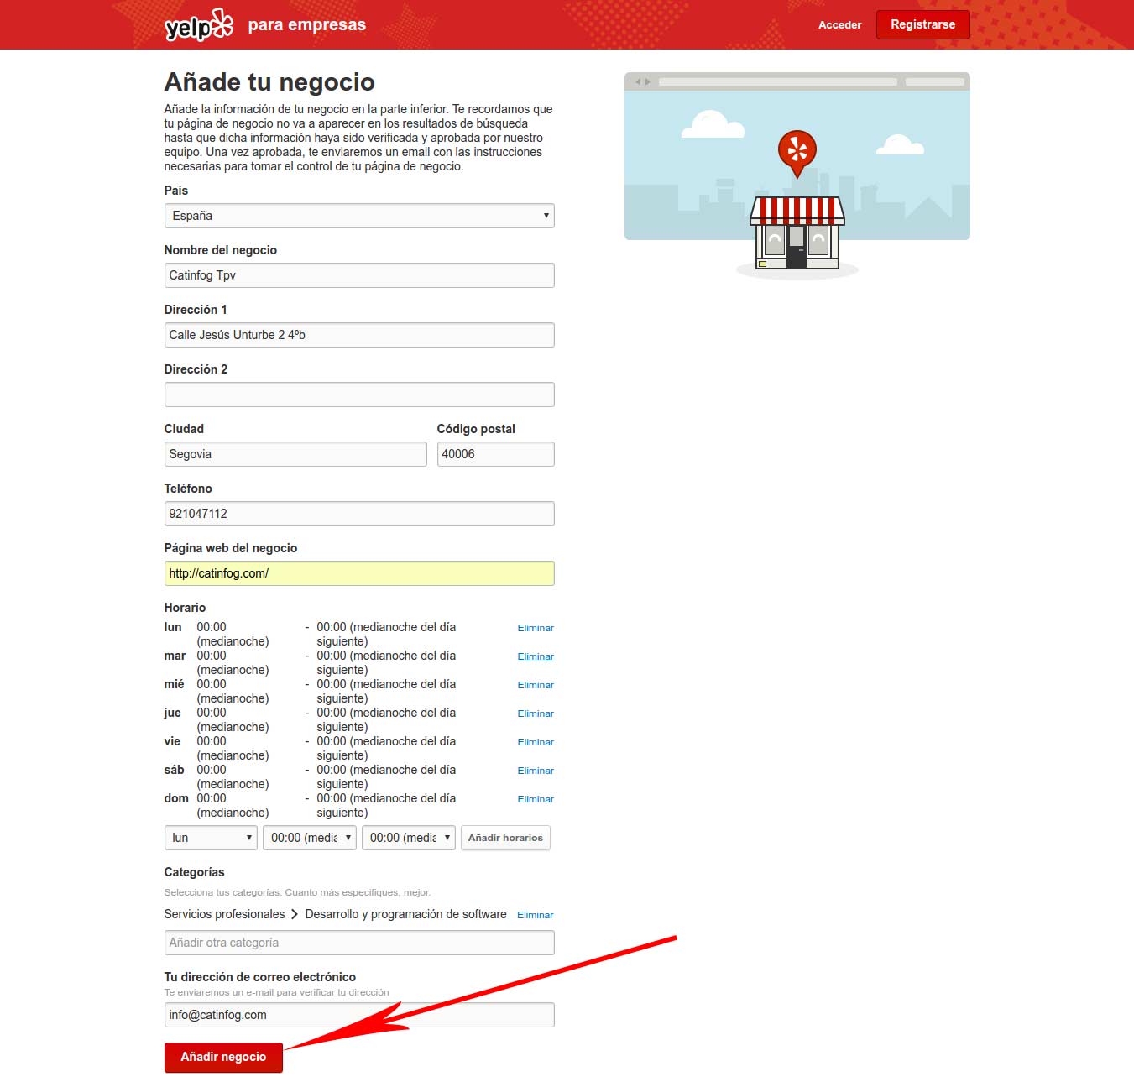The image size is (1134, 1082).
Task: Click the Registrarse button
Action: [x=922, y=24]
